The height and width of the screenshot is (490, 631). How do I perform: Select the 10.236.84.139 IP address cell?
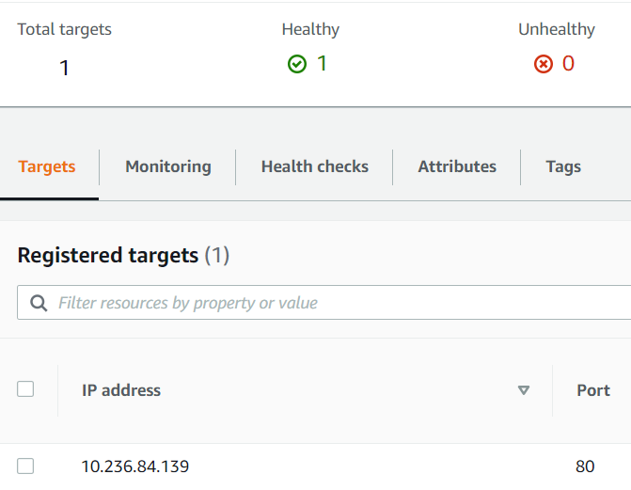tap(135, 466)
